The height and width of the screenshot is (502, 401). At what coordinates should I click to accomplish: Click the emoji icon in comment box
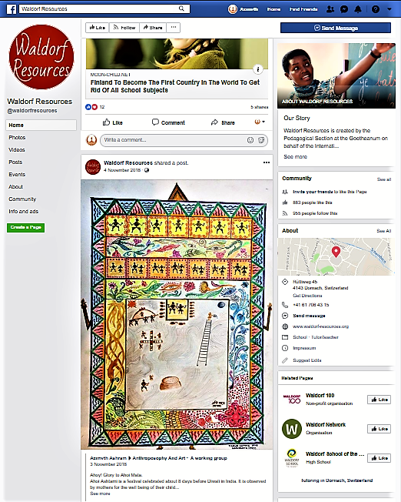[250, 140]
